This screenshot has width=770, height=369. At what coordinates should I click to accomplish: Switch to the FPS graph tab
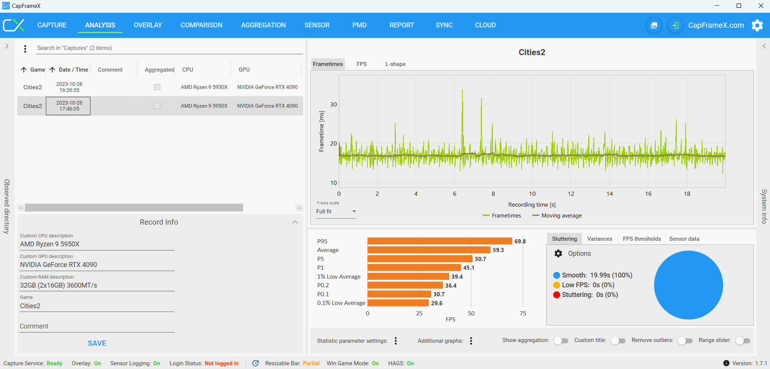[362, 64]
